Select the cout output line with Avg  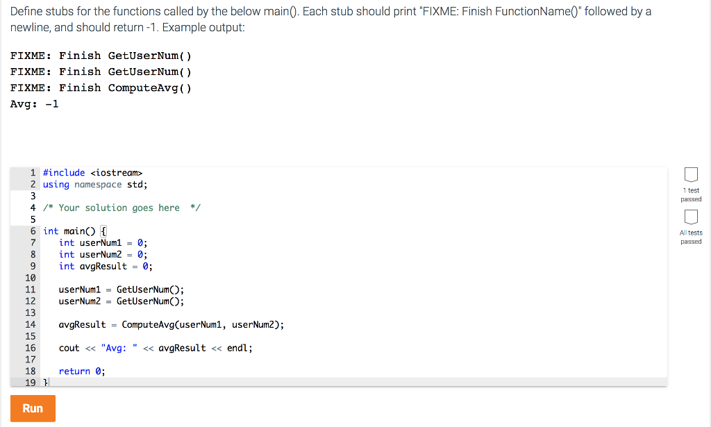[x=154, y=348]
